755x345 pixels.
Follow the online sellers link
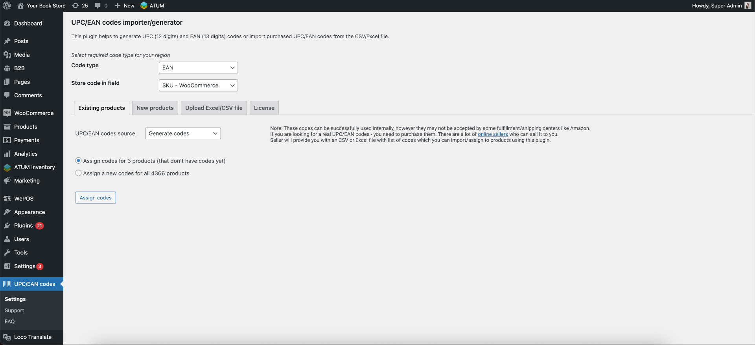[x=493, y=134]
